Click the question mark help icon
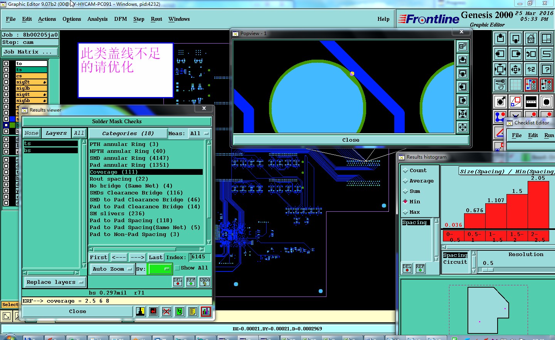555x340 pixels. (x=547, y=69)
